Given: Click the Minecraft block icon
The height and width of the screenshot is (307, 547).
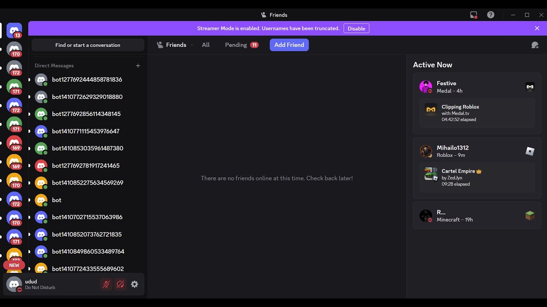Looking at the screenshot, I should [530, 216].
